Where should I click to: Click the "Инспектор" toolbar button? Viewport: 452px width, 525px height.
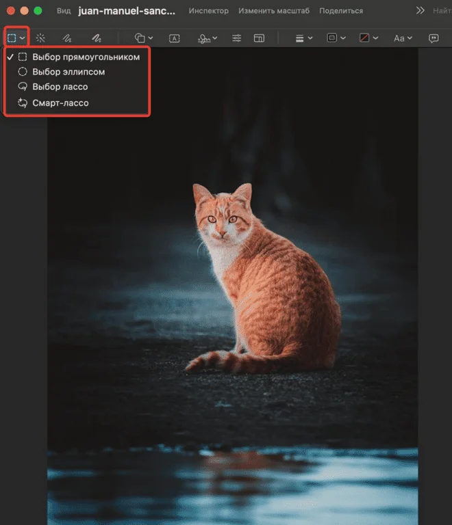(209, 11)
